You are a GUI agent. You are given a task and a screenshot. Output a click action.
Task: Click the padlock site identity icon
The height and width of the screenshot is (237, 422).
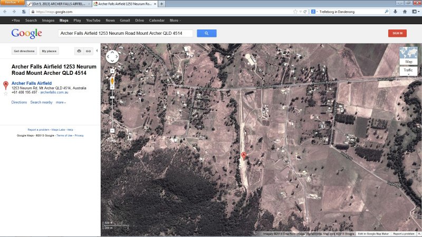tap(33, 12)
